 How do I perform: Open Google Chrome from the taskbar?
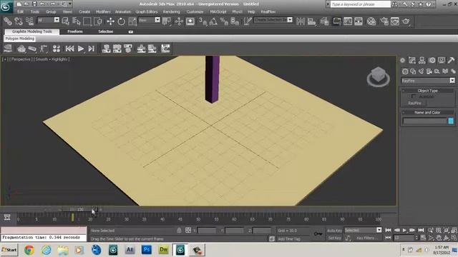click(29, 250)
